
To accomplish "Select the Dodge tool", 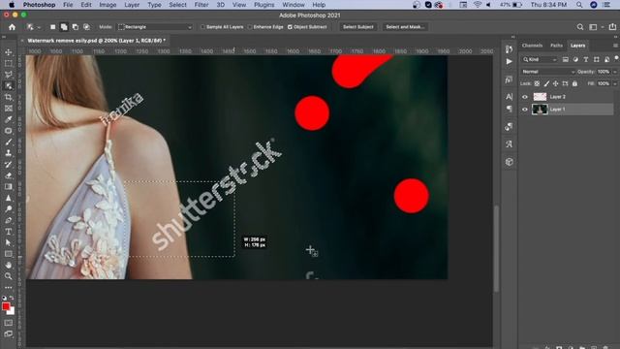I will (9, 209).
